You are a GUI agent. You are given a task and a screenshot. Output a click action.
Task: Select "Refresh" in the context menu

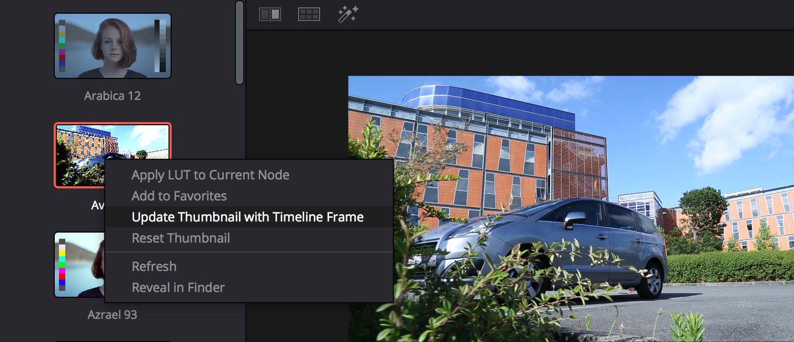coord(154,266)
